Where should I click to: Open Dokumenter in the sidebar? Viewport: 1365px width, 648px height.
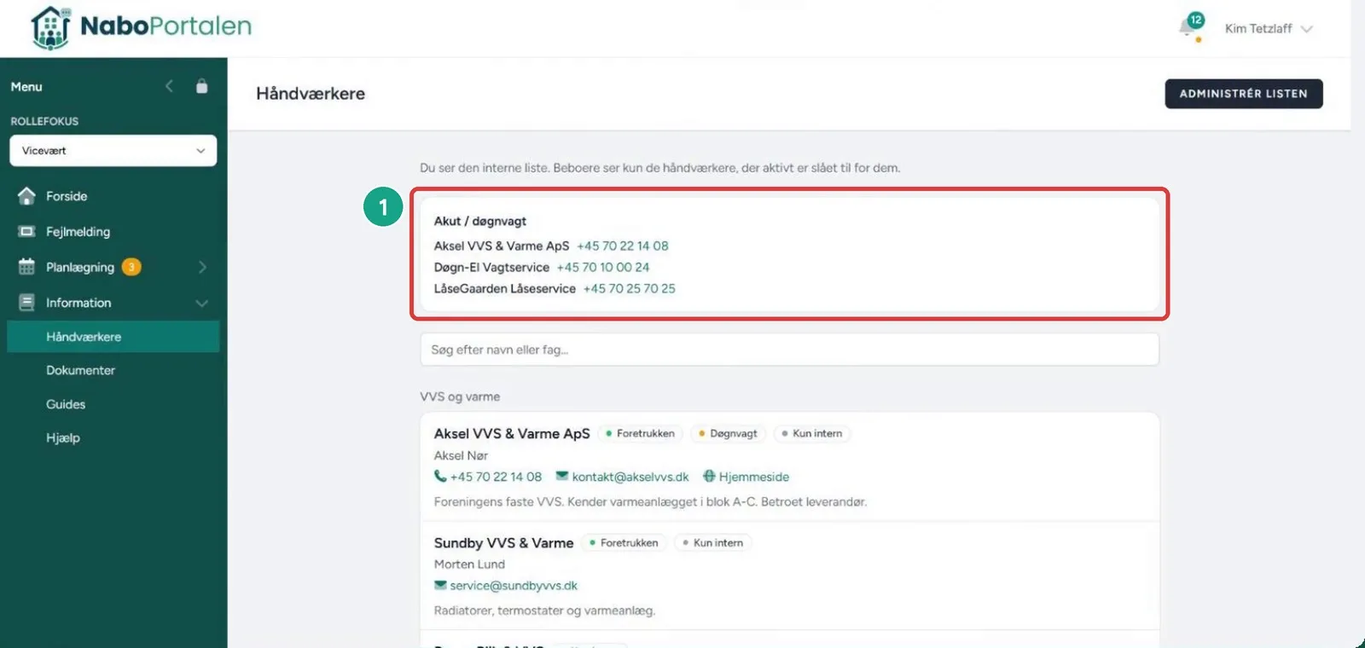pyautogui.click(x=80, y=370)
